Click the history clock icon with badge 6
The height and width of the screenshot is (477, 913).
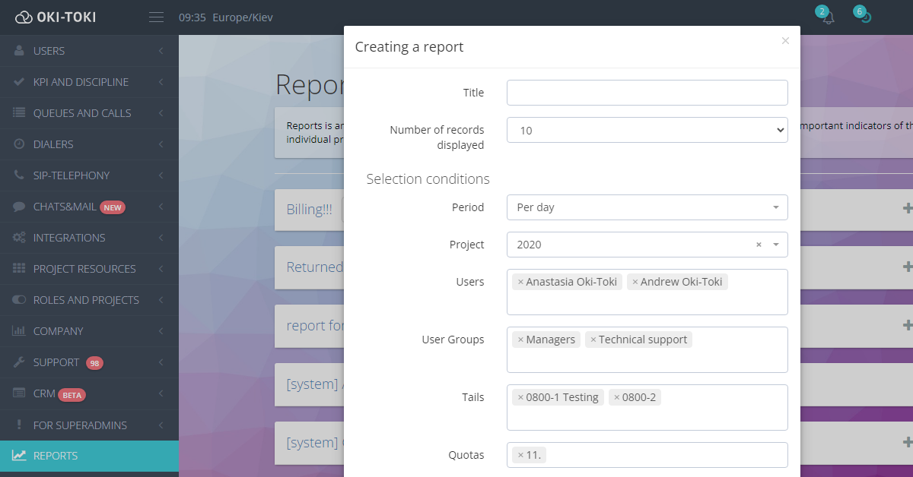[x=865, y=17]
